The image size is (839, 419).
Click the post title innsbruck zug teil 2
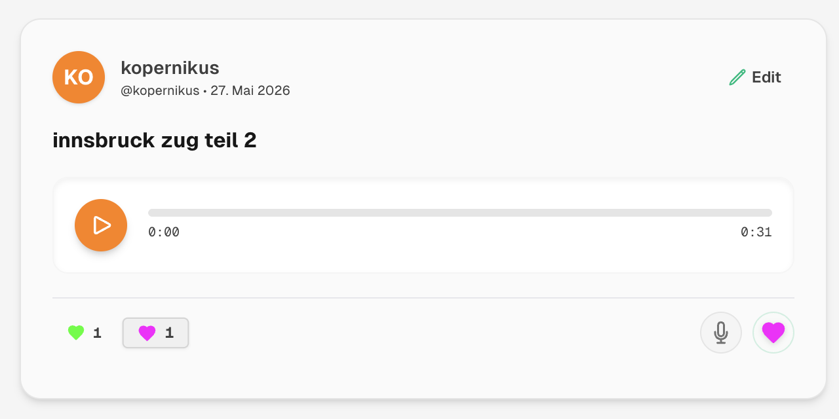point(155,140)
